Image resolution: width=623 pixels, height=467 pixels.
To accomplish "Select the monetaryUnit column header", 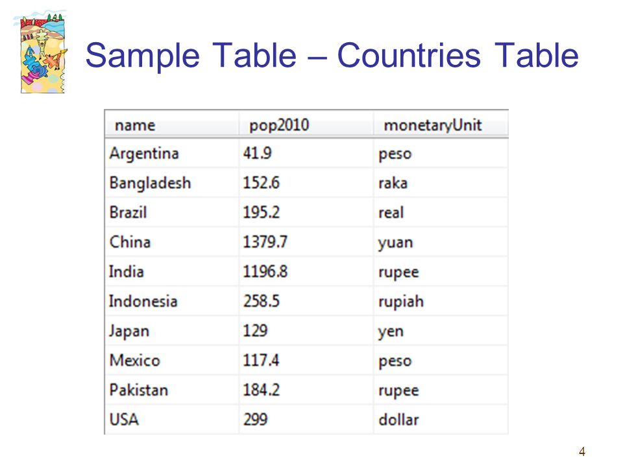I will point(441,125).
